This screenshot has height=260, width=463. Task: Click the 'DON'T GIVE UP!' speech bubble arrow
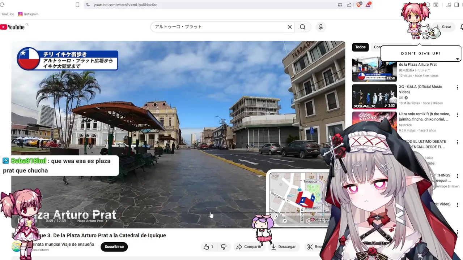coord(458,59)
